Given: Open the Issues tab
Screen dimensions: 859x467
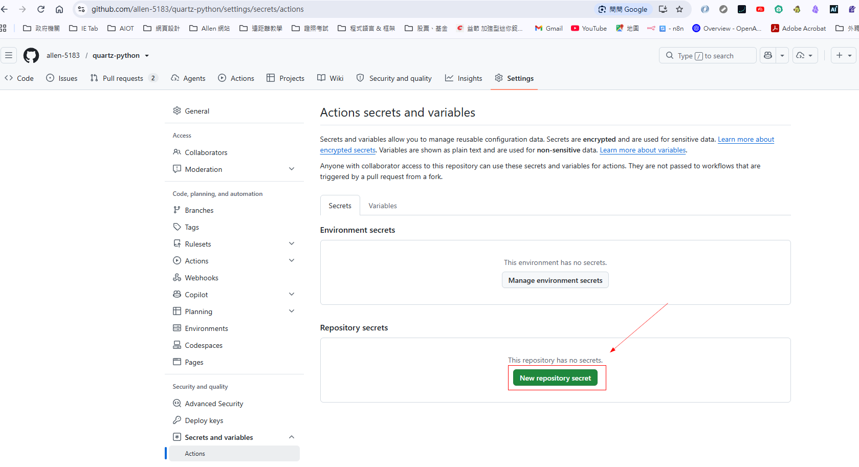Looking at the screenshot, I should [x=62, y=78].
